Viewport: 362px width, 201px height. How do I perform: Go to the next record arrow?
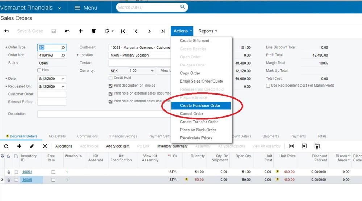coord(149,31)
